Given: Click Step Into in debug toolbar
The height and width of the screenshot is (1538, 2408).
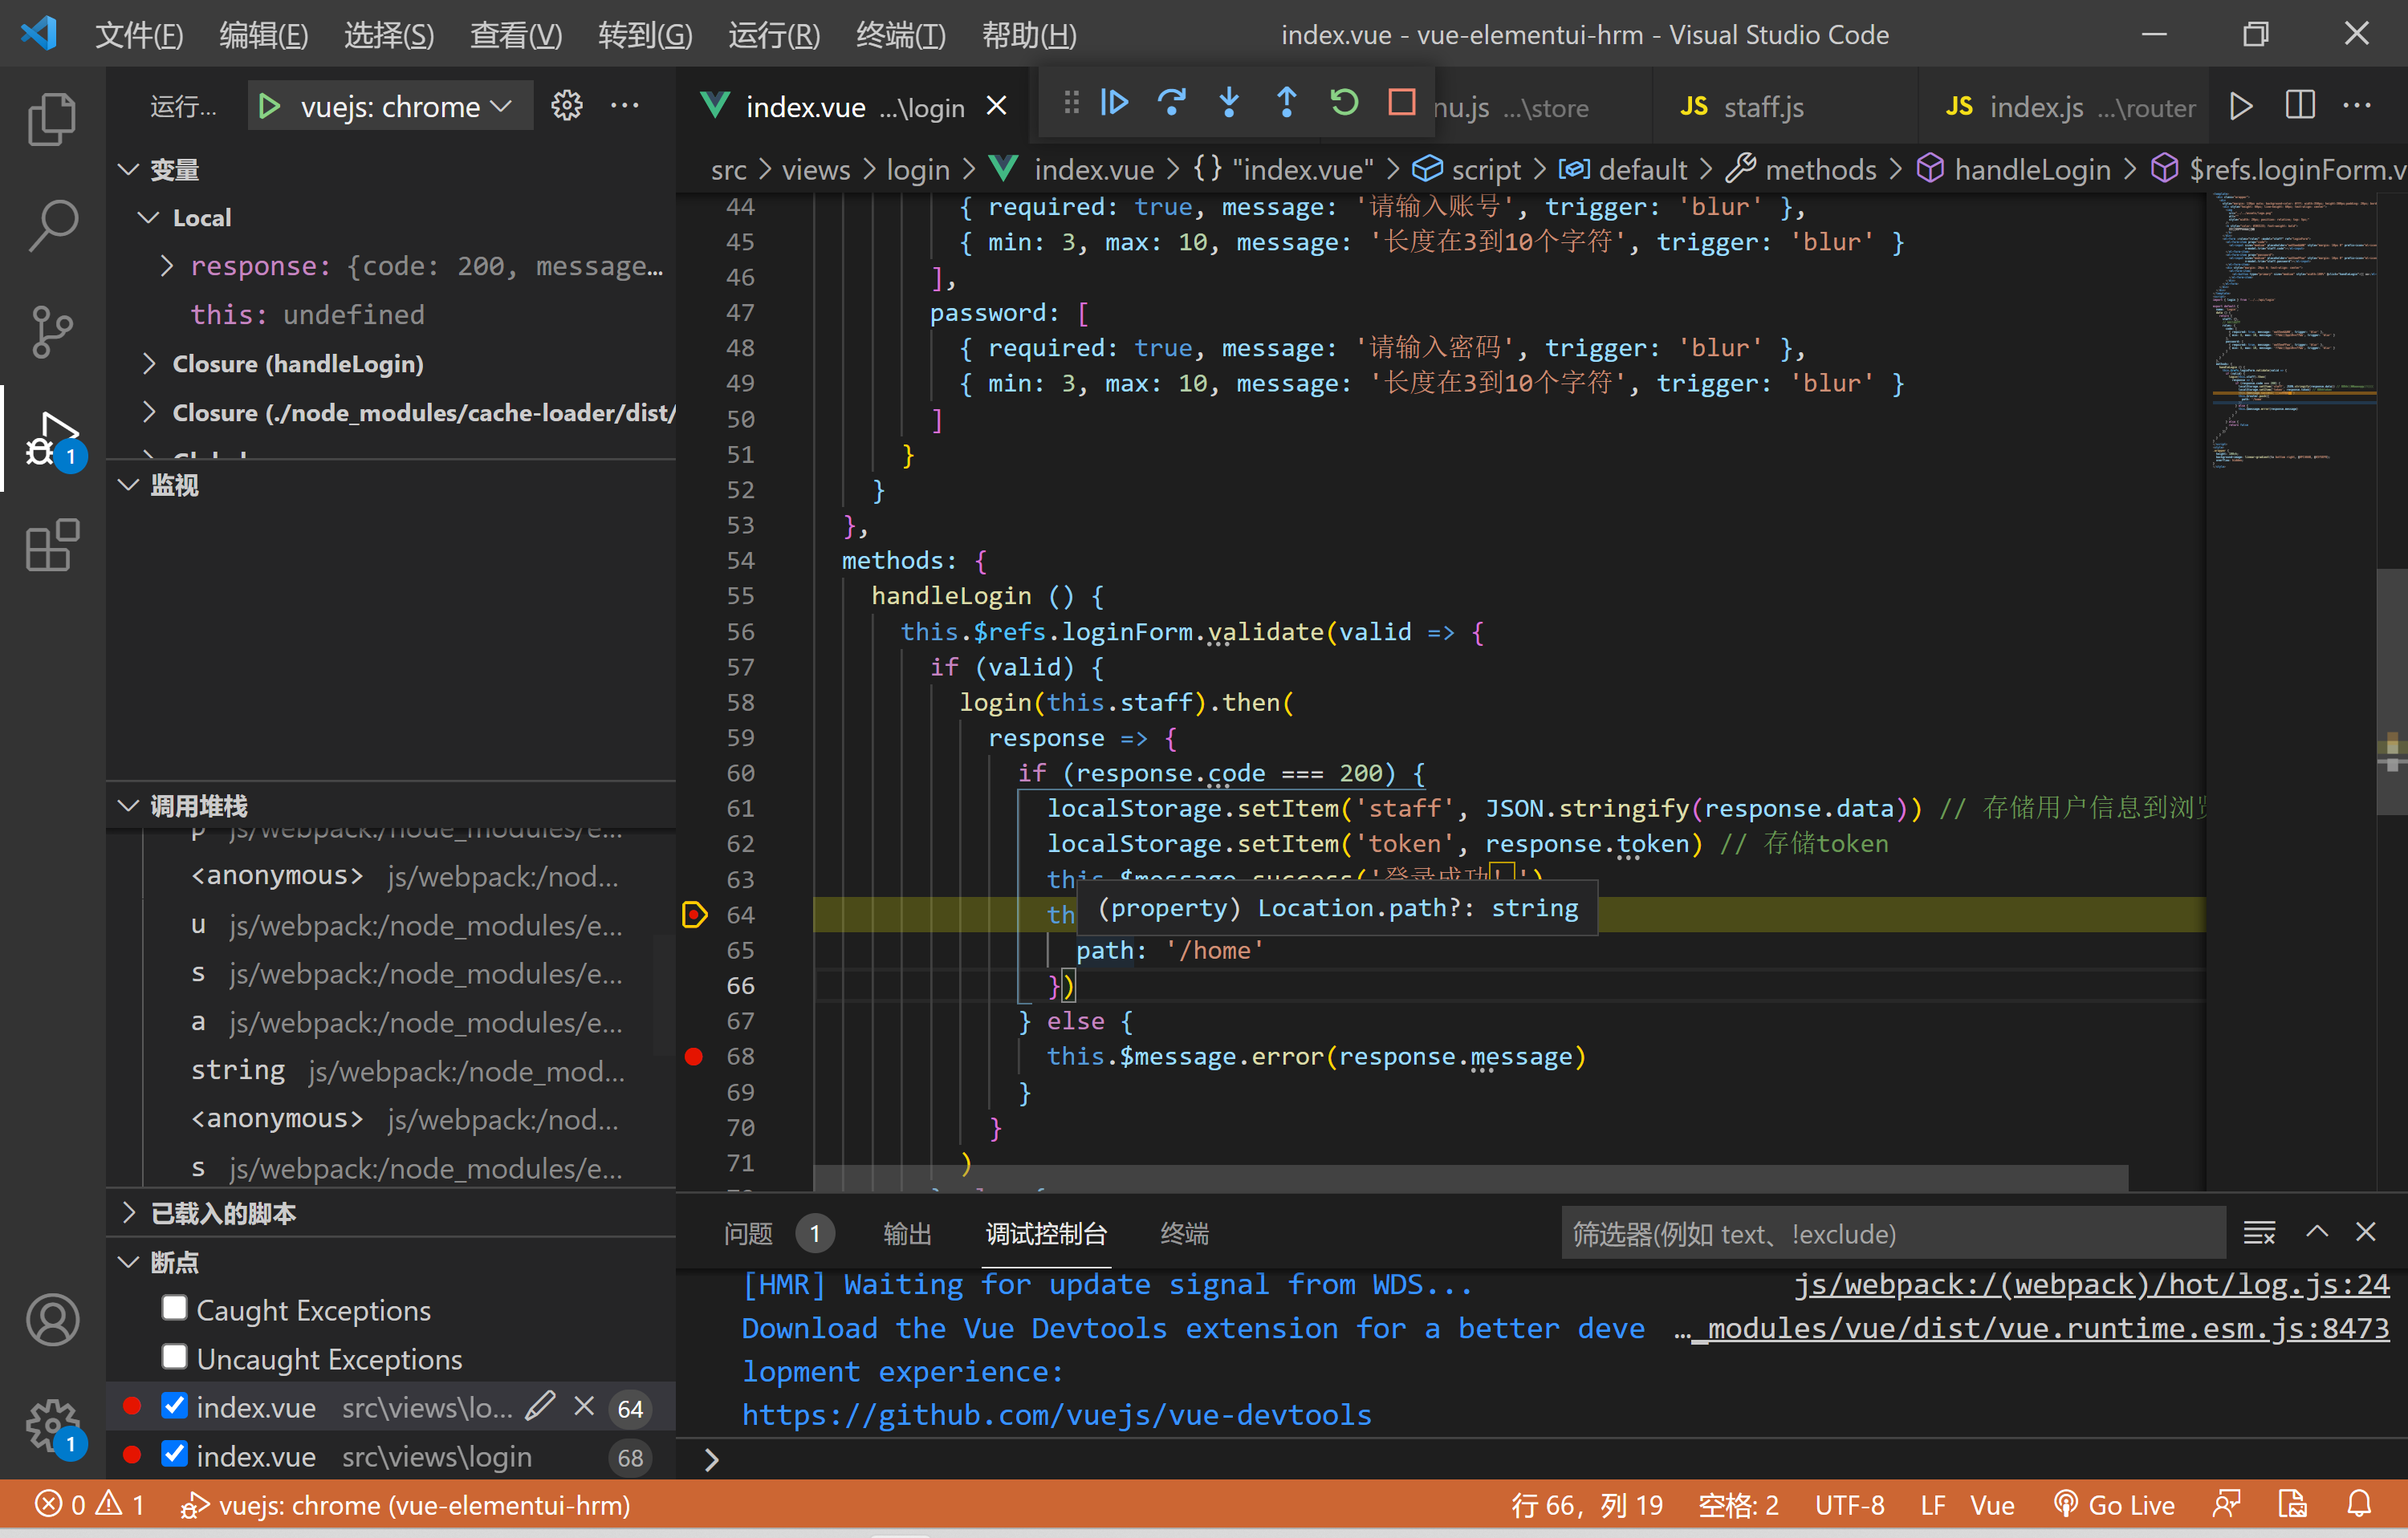Looking at the screenshot, I should coord(1229,102).
